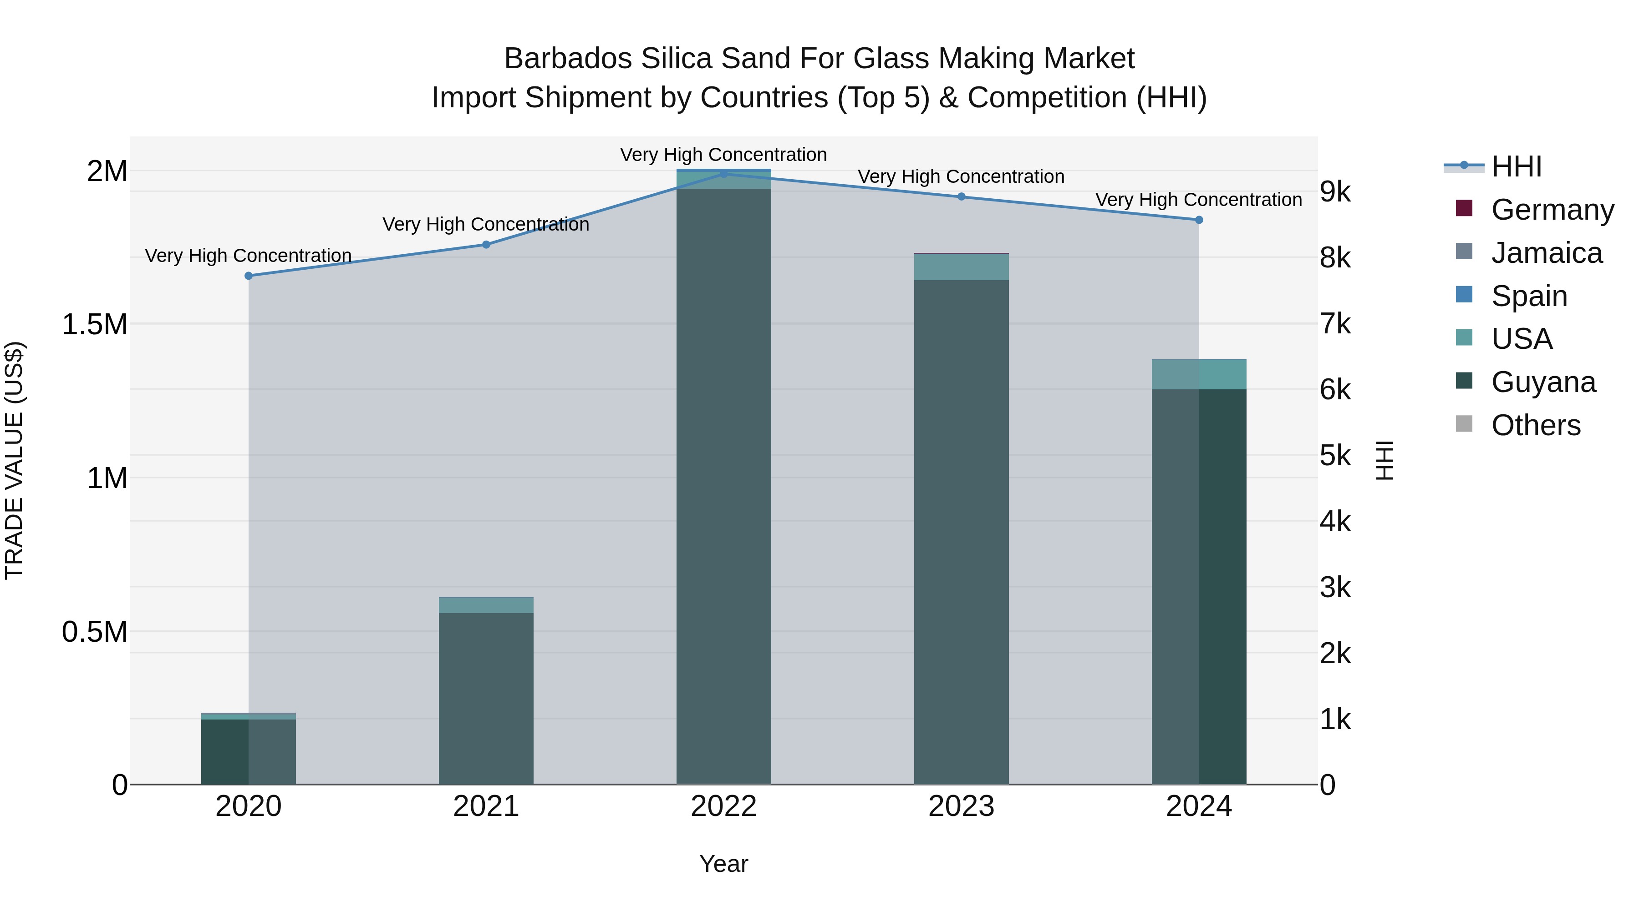Click the chart title text
Viewport: 1639px width, 921px height.
[x=819, y=77]
